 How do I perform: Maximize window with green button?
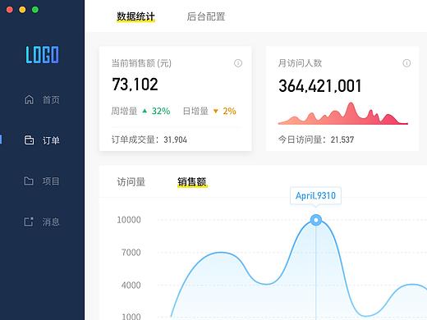[x=35, y=10]
